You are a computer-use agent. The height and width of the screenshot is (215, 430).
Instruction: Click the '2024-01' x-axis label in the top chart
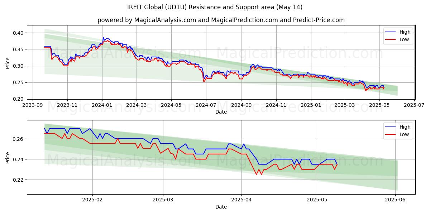coord(102,105)
